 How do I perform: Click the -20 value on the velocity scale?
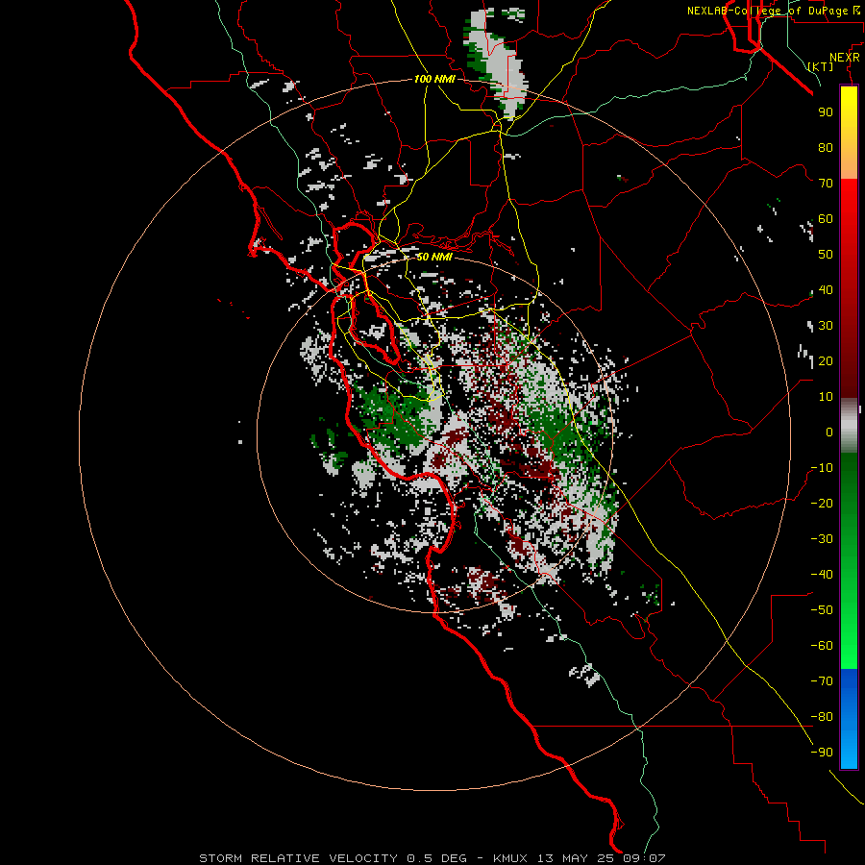822,503
